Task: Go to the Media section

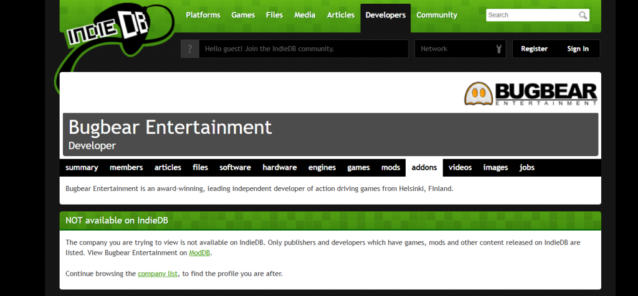Action: click(x=305, y=15)
